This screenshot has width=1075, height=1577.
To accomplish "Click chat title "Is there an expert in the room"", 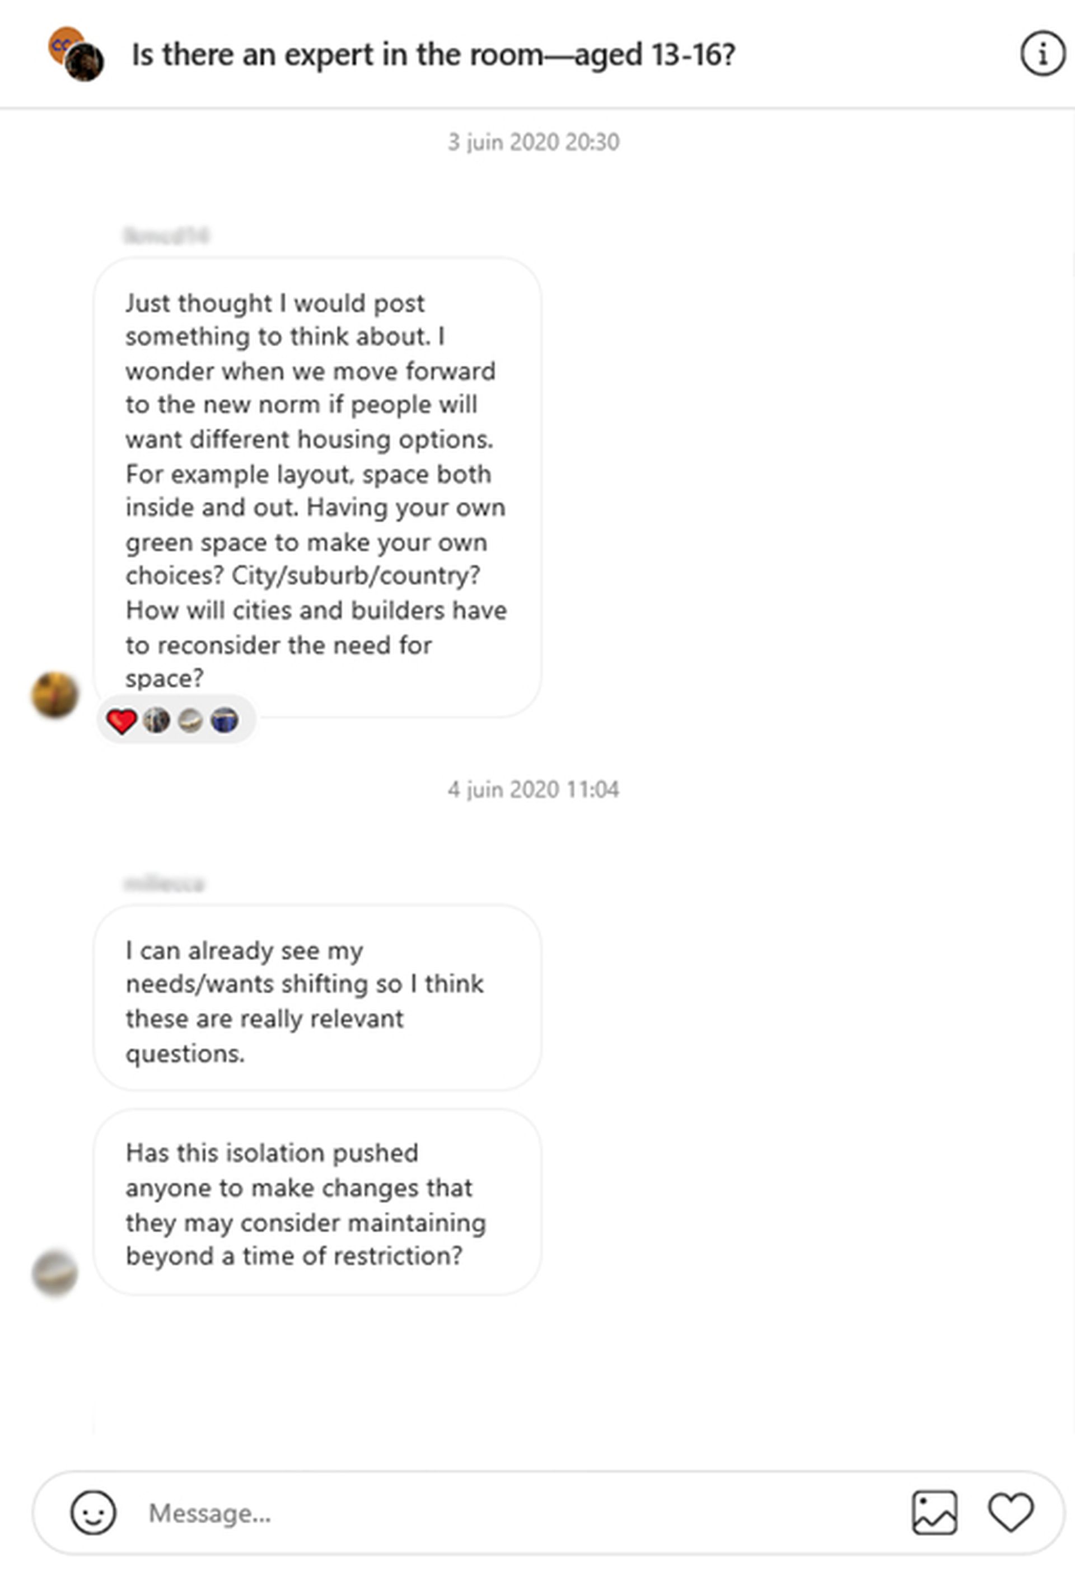I will pos(433,54).
